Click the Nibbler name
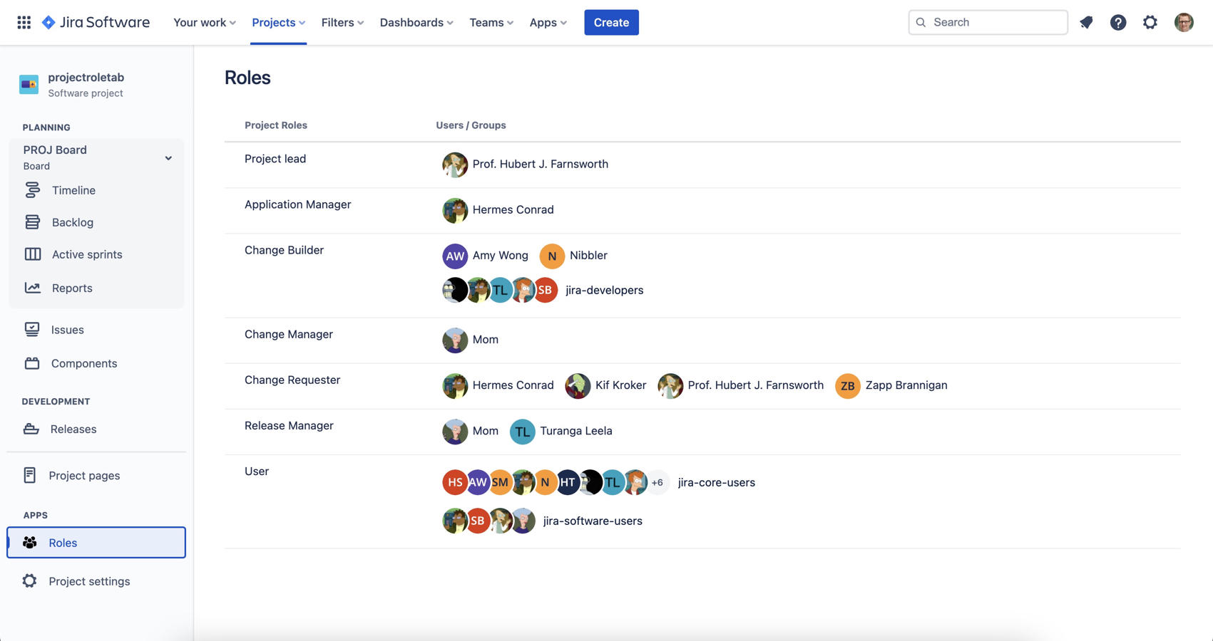The width and height of the screenshot is (1213, 641). click(588, 255)
